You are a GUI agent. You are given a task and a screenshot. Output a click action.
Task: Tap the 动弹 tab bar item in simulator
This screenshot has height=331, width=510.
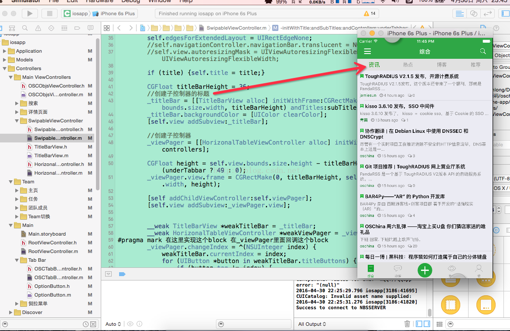[398, 271]
